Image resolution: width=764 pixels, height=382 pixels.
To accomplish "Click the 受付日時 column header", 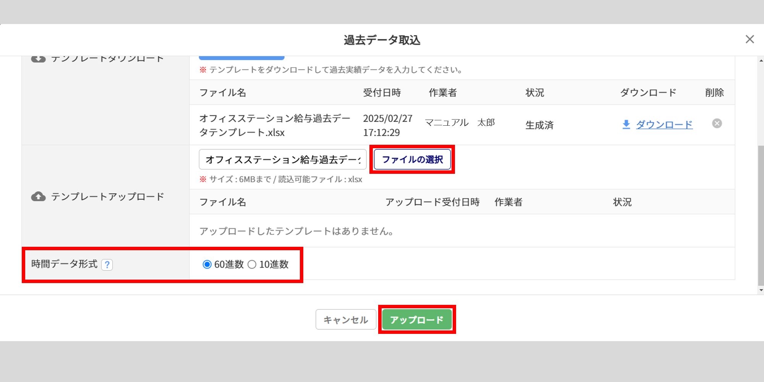I will [382, 92].
